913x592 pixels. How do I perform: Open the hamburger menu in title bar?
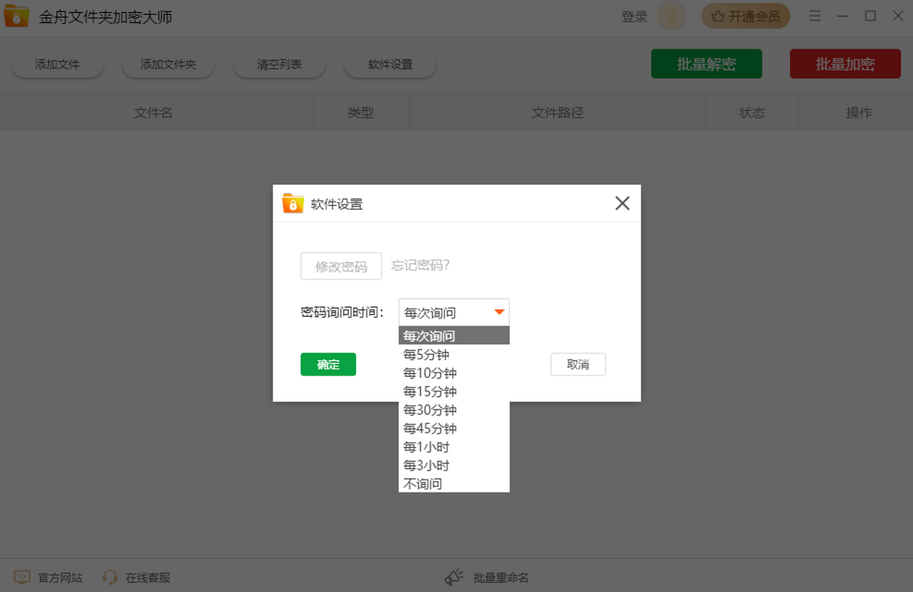[x=815, y=16]
